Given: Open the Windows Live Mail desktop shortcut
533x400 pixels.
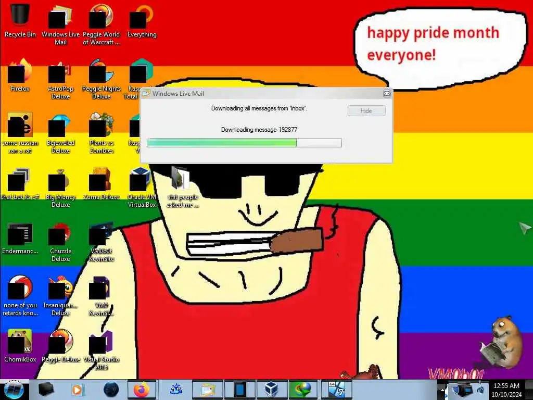Looking at the screenshot, I should tap(60, 24).
